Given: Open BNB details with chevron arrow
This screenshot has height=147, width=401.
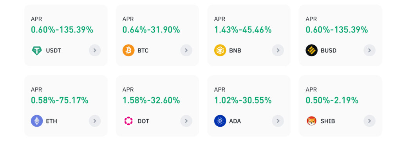Looking at the screenshot, I should pyautogui.click(x=278, y=50).
